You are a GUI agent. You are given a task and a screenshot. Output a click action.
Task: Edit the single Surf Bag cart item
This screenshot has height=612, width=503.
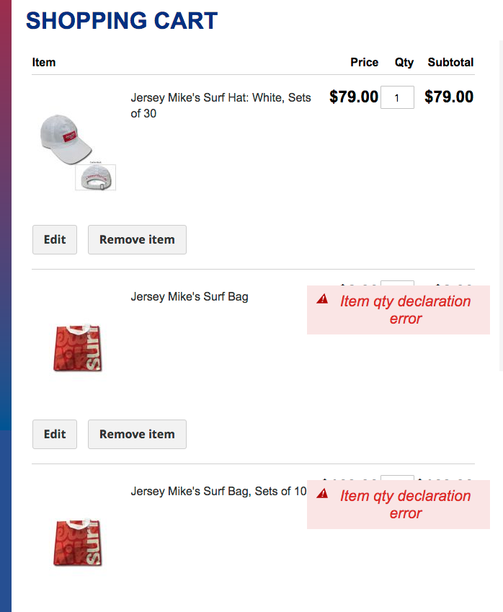[x=55, y=435]
